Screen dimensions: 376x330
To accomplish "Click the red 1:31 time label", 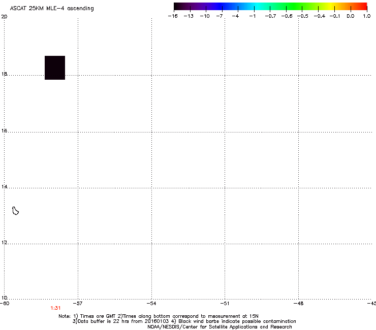I will pos(55,308).
